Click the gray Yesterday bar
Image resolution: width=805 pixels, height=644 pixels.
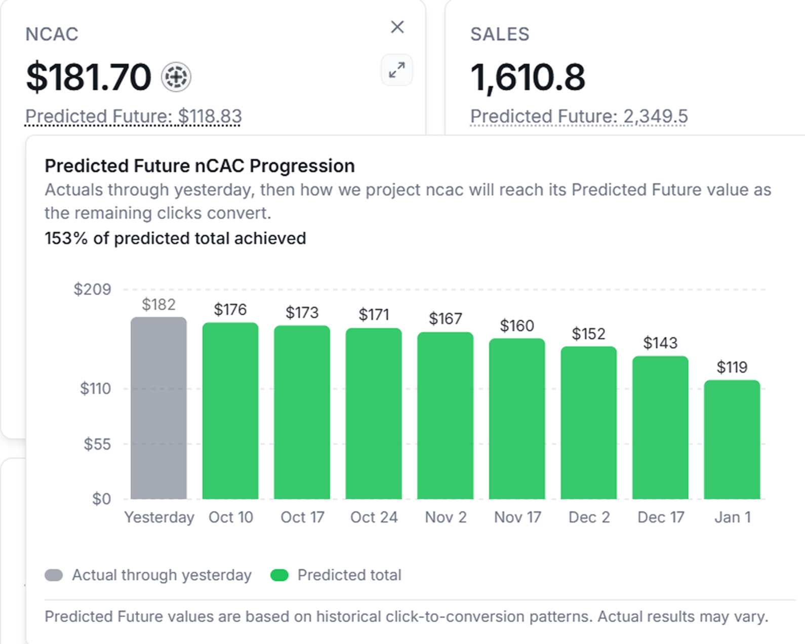[158, 408]
